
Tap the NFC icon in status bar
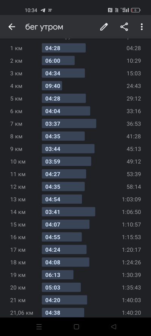pyautogui.click(x=110, y=10)
